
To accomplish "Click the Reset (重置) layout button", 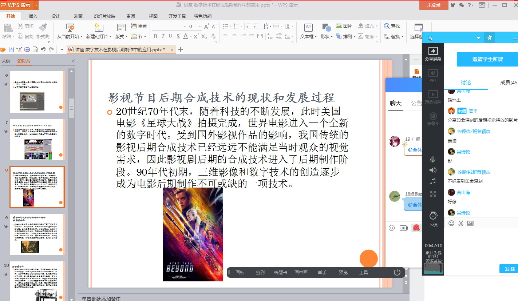I will 138,26.
